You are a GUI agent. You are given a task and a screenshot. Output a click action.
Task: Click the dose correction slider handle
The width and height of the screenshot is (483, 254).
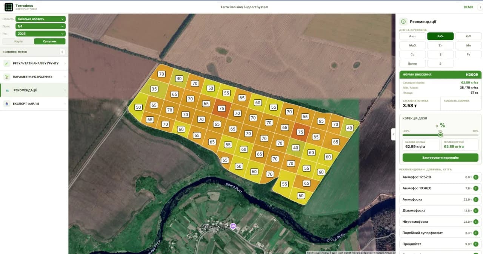click(x=440, y=135)
